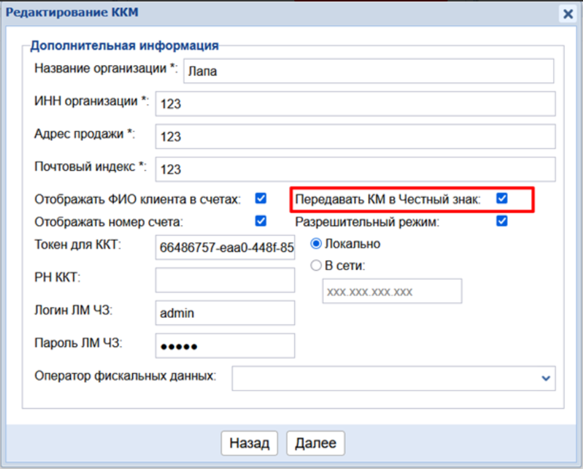583x469 pixels.
Task: Click the Логин ЛМ ЧЗ input
Action: [225, 313]
